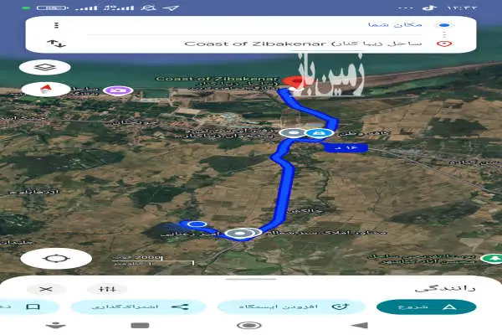This screenshot has width=502, height=335.
Task: Tap the Add stop button
Action: click(291, 307)
